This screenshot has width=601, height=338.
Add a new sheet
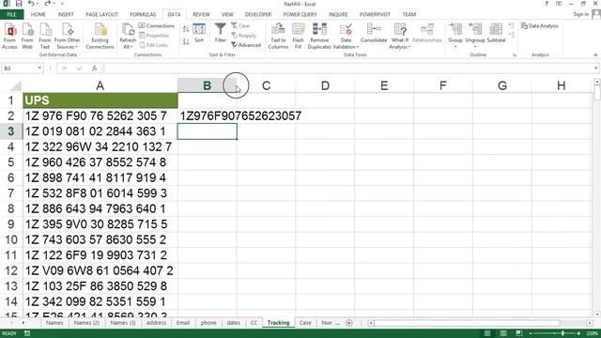[348, 323]
